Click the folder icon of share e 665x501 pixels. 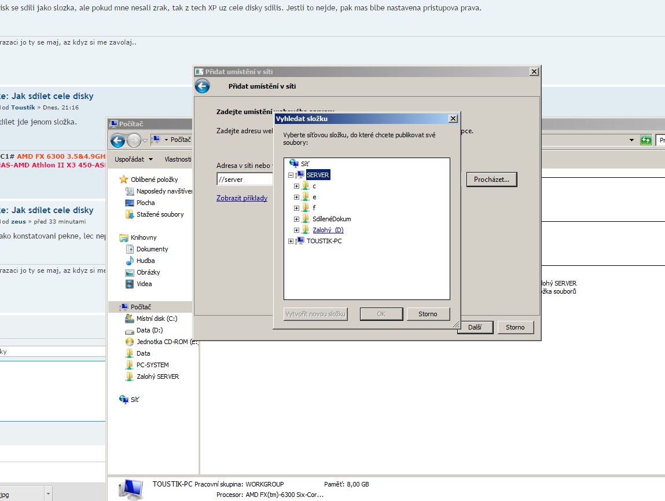coord(306,196)
